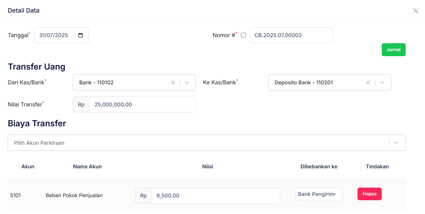Click the green Jurnal button
This screenshot has width=425, height=214.
393,49
